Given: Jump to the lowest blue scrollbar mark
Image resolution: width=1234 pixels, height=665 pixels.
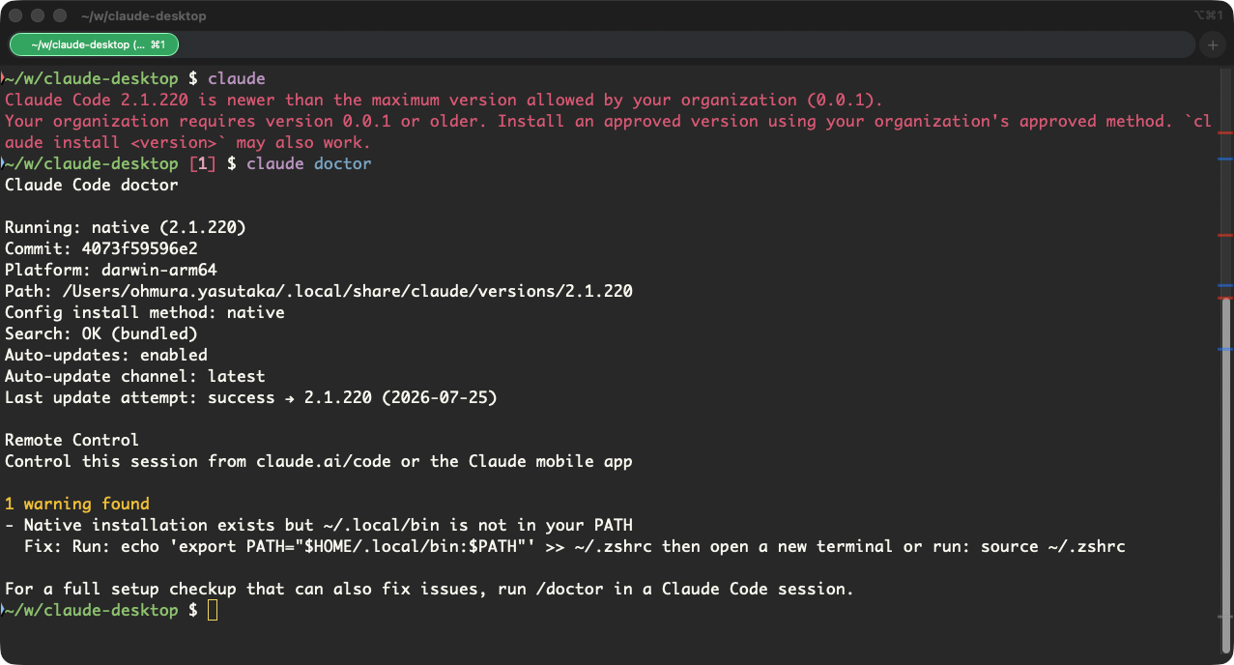Looking at the screenshot, I should point(1225,349).
